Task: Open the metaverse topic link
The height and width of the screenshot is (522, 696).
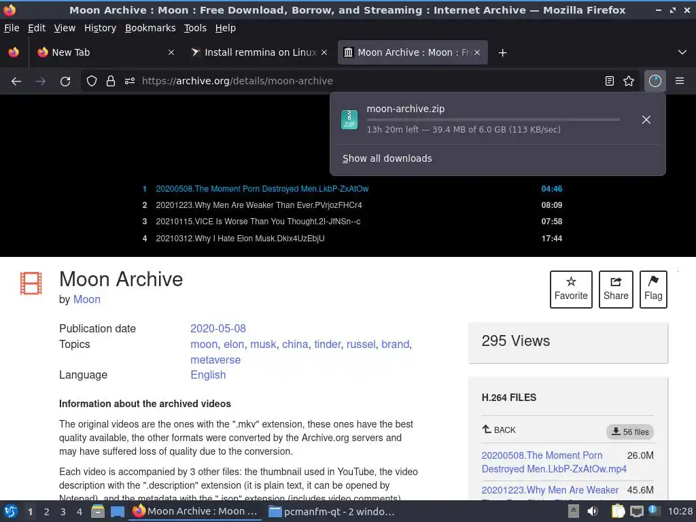Action: [x=215, y=360]
